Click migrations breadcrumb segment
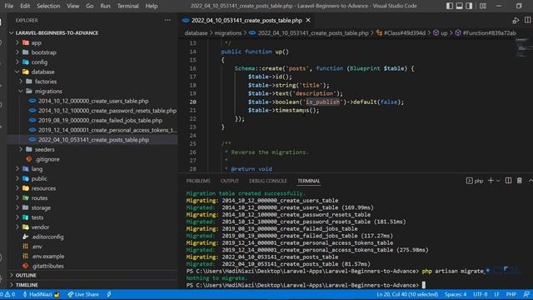 pos(227,33)
